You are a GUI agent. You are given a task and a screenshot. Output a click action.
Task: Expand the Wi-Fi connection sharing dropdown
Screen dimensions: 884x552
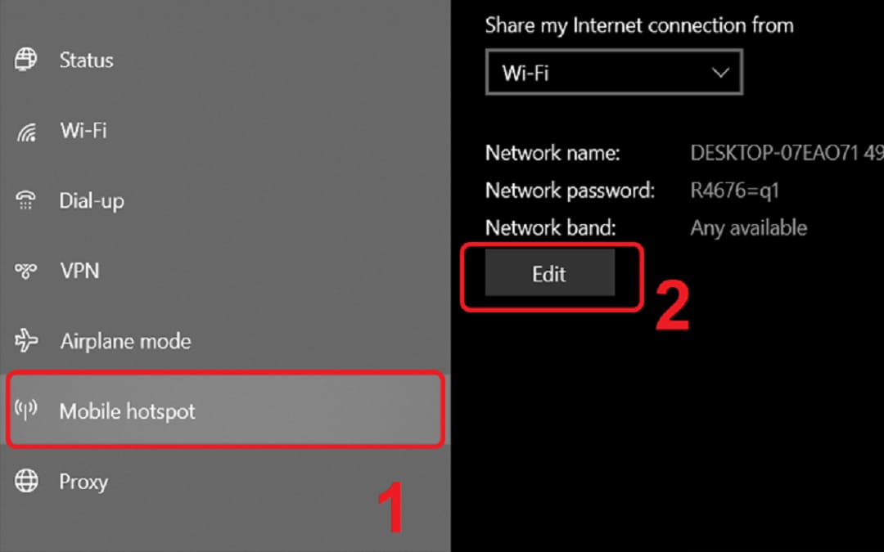pyautogui.click(x=614, y=72)
